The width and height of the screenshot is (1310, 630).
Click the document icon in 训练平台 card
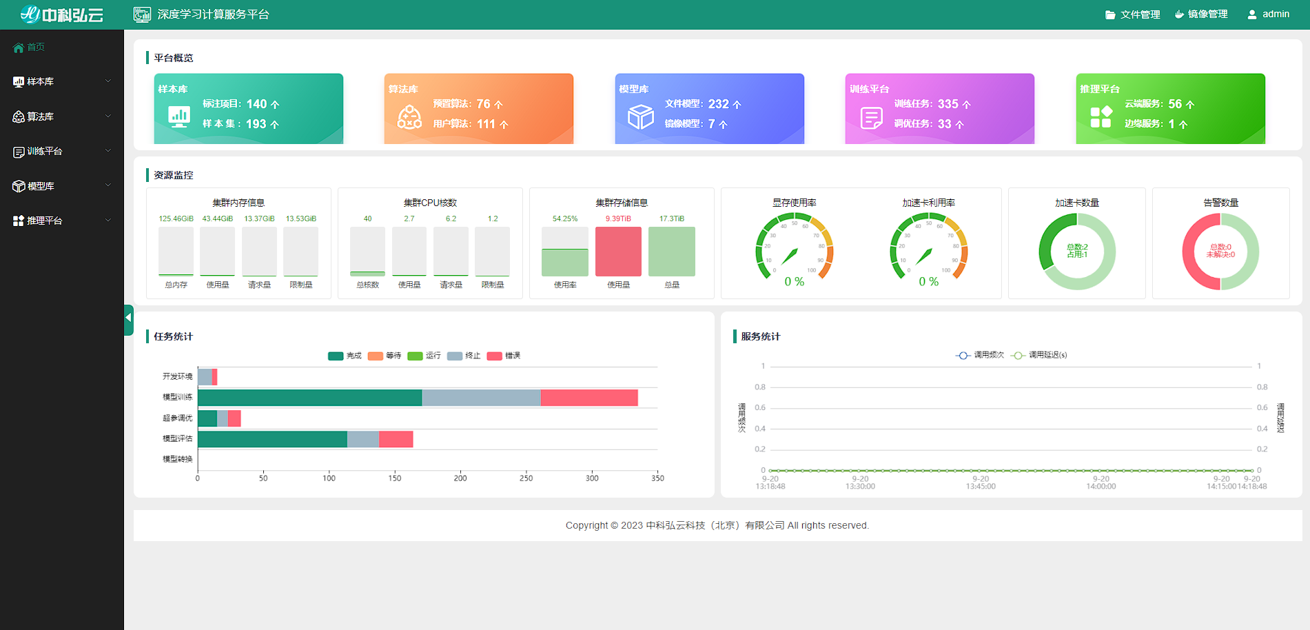[871, 118]
